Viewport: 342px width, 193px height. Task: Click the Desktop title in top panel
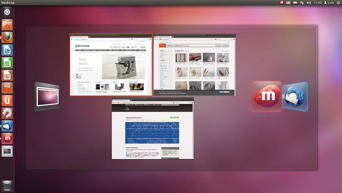(8, 3)
